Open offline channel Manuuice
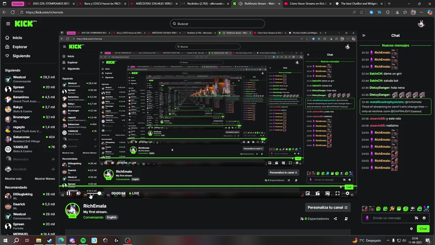The image size is (435, 245). point(30,159)
